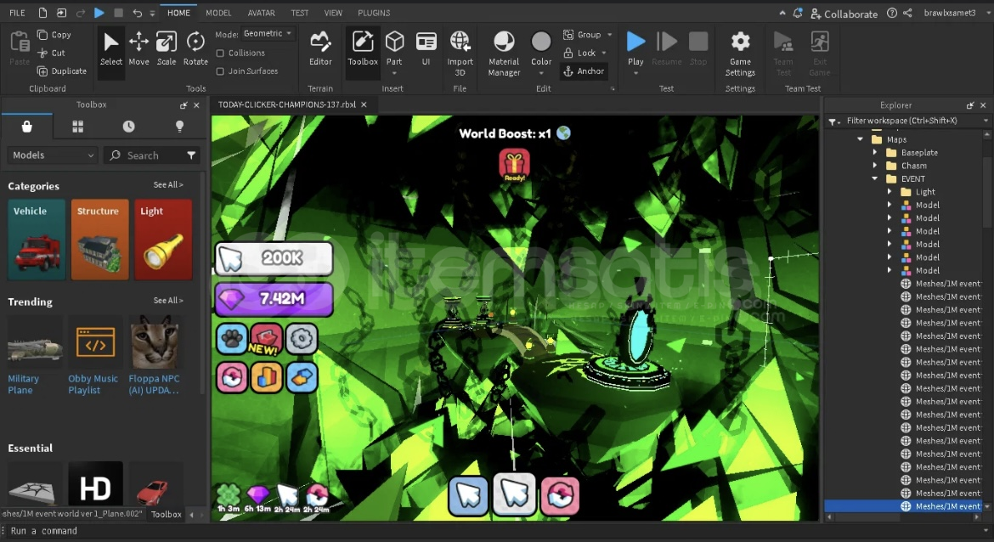
Task: Open the Toolbox filter funnel icon
Action: 191,155
